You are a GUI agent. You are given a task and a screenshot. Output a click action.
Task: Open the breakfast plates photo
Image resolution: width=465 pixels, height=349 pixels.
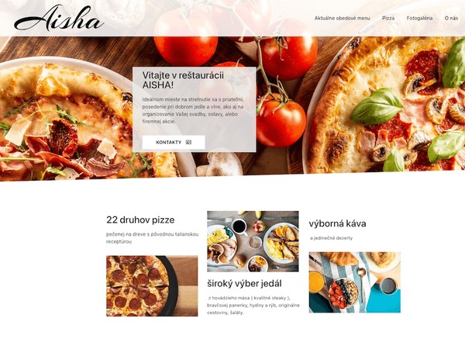253,241
